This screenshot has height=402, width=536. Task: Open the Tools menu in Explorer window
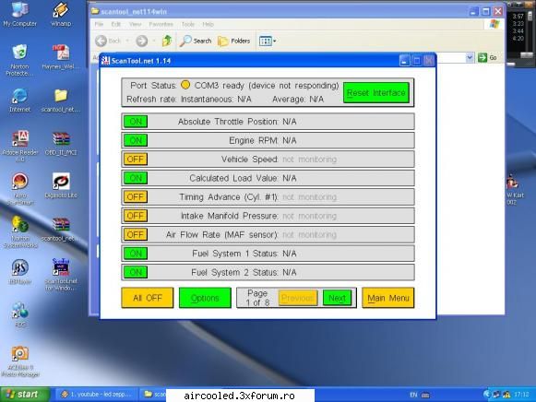pos(187,24)
